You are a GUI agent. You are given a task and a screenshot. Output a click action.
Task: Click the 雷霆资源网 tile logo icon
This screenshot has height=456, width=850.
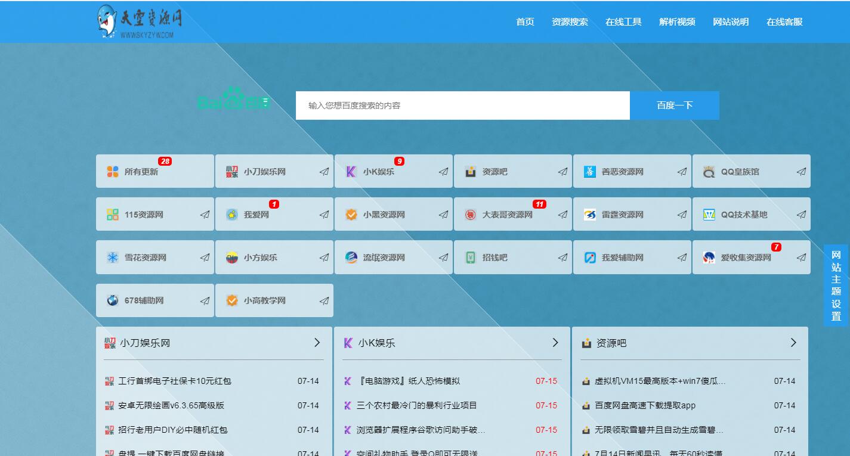[590, 215]
